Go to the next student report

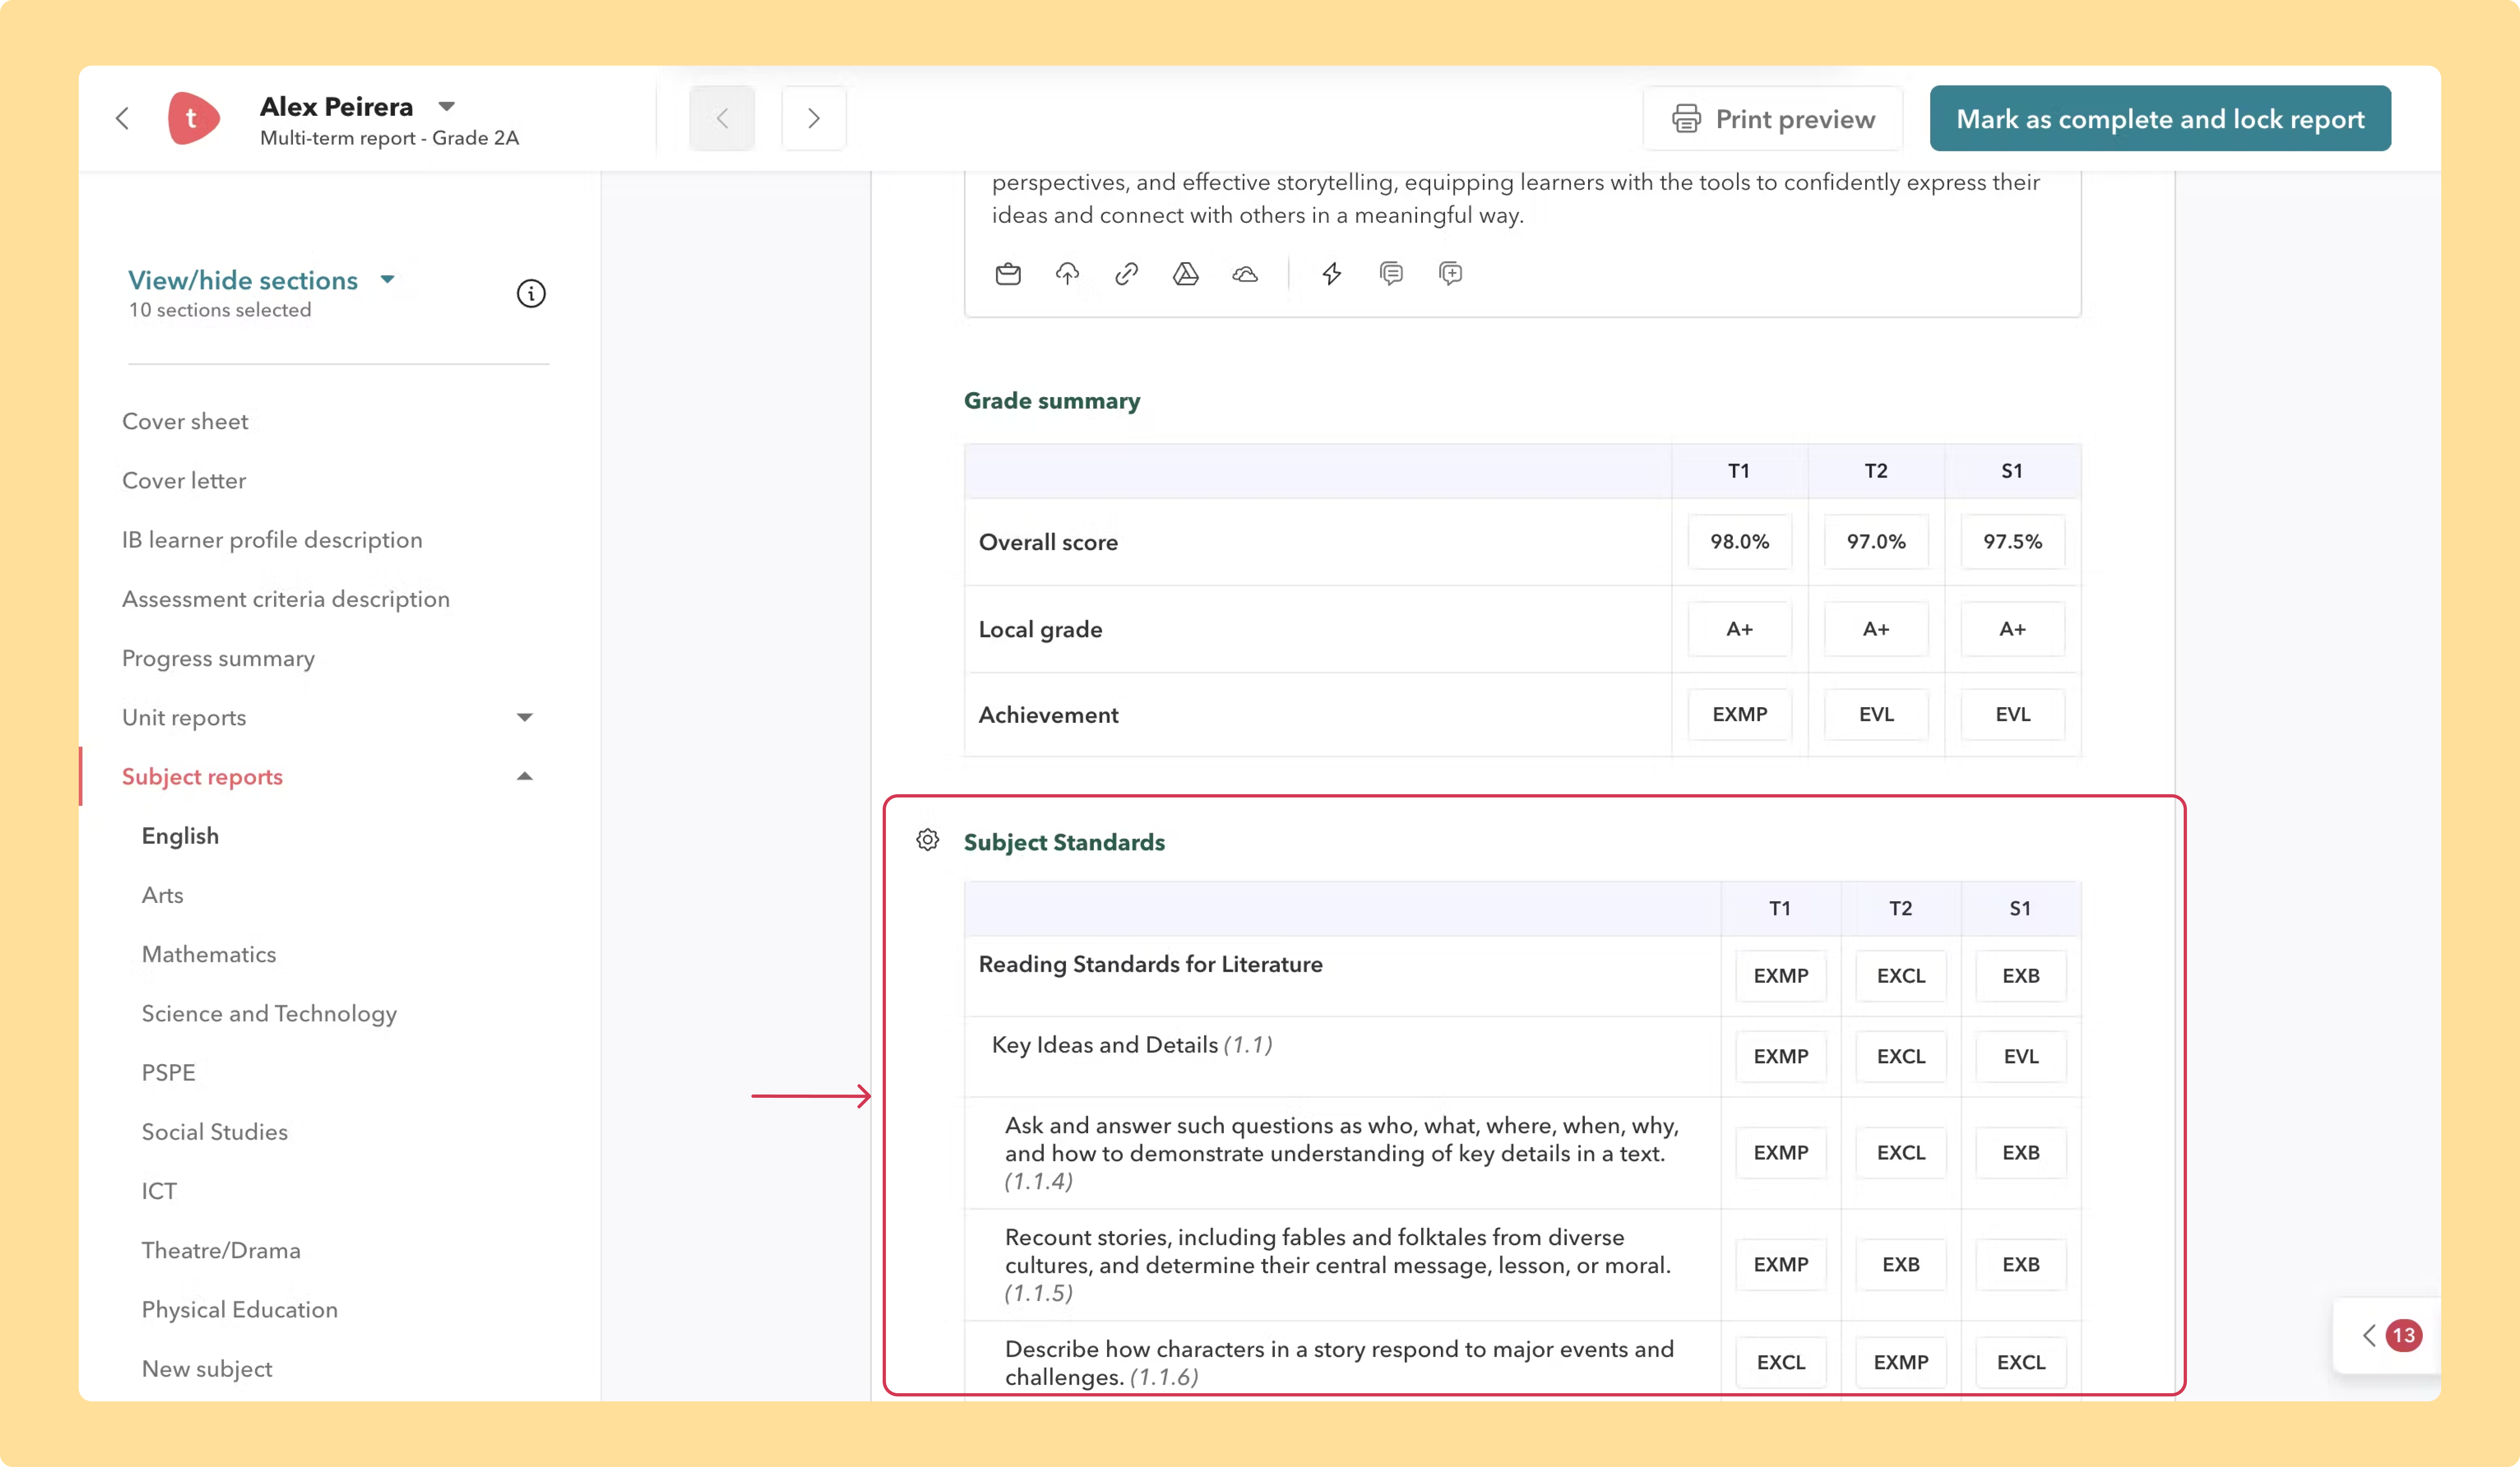[x=814, y=119]
